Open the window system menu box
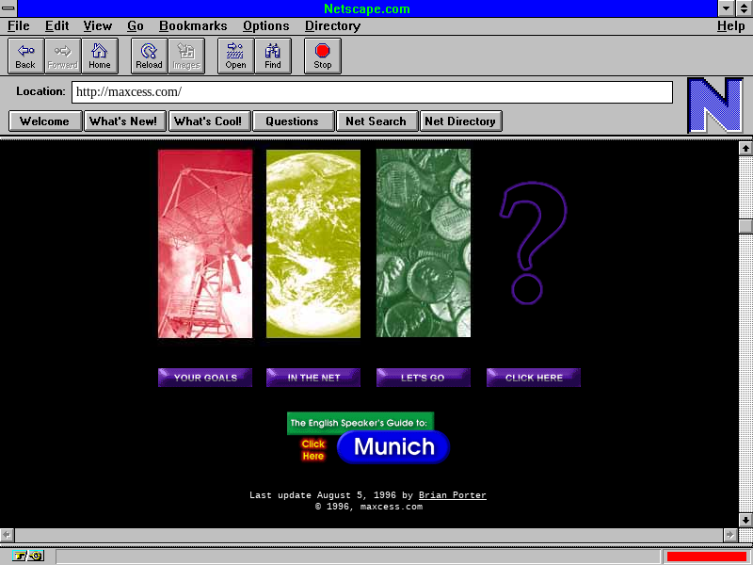The image size is (753, 565). click(8, 8)
